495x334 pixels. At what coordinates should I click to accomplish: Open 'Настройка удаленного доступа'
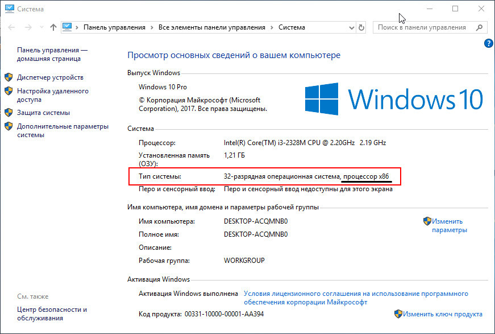[x=53, y=96]
